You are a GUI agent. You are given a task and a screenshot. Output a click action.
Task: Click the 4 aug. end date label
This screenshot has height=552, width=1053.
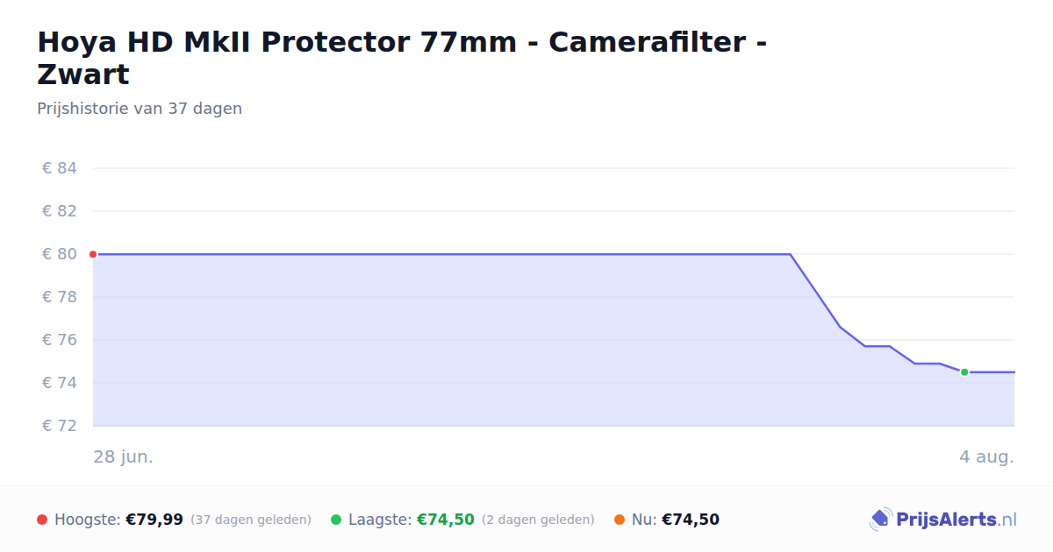click(986, 456)
